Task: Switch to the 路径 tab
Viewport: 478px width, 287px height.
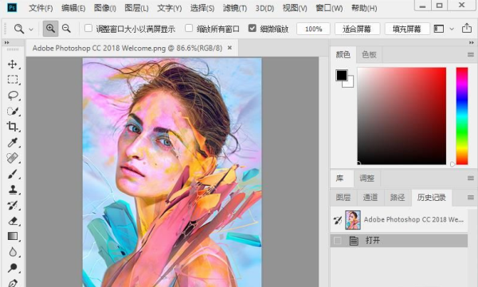Action: click(398, 198)
